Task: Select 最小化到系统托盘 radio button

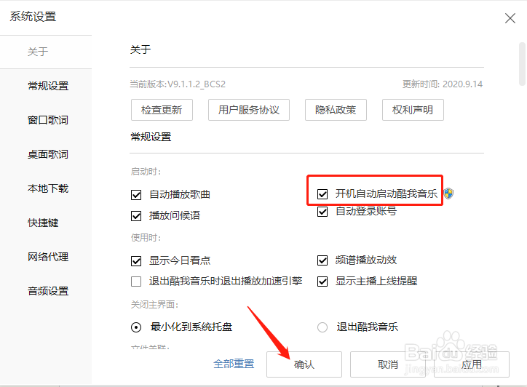Action: click(136, 327)
